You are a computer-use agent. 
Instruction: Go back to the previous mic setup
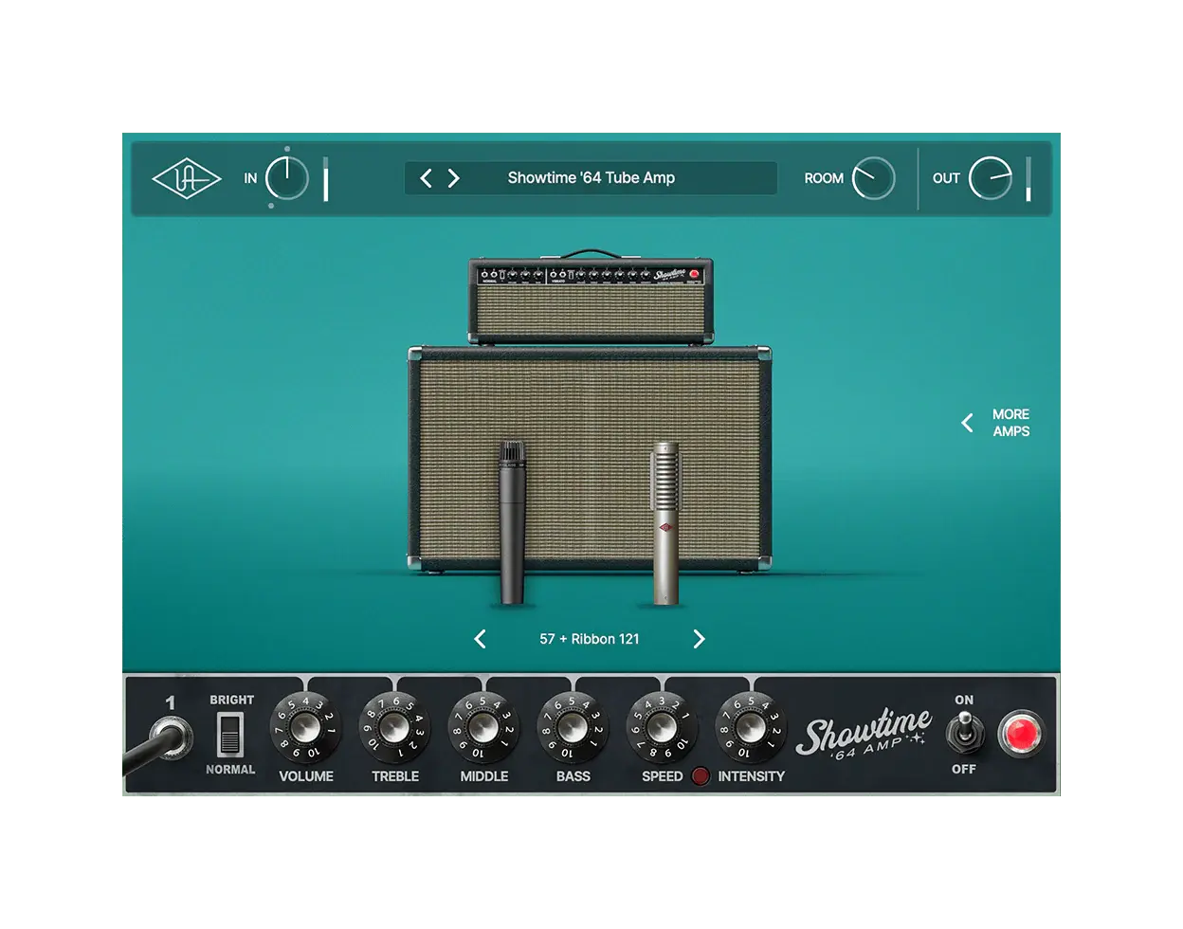(x=480, y=639)
